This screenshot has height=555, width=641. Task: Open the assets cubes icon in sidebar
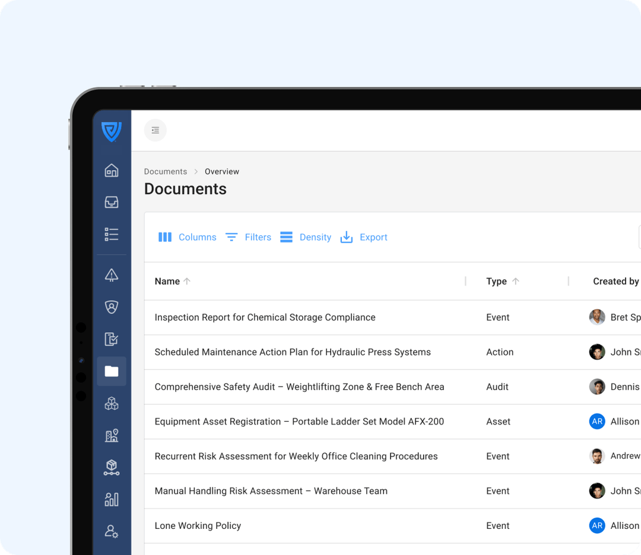coord(112,403)
